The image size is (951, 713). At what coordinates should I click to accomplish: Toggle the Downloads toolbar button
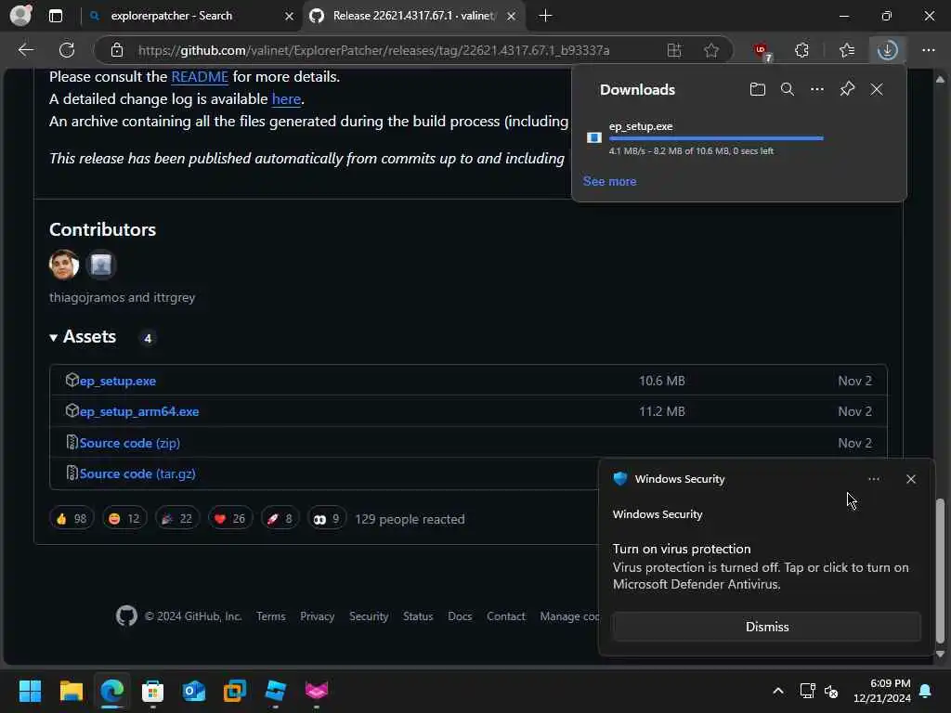[887, 50]
